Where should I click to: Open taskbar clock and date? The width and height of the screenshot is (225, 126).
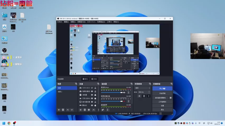point(217,123)
